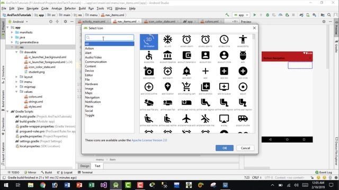Confirm the icon selection with OK
This screenshot has width=339, height=190.
[225, 148]
